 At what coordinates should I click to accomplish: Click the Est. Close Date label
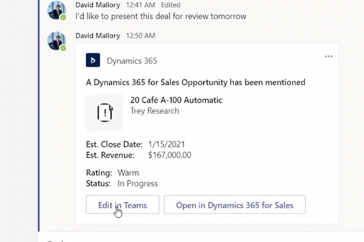[114, 144]
